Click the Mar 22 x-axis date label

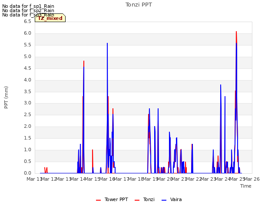pyautogui.click(x=194, y=179)
